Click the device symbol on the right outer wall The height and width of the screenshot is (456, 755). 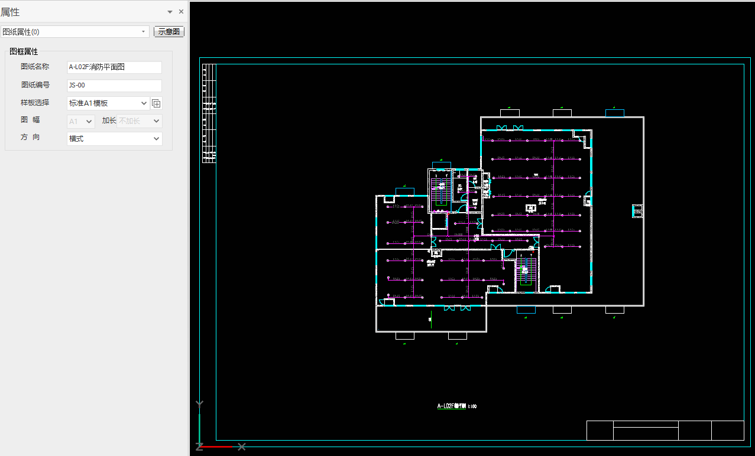637,210
